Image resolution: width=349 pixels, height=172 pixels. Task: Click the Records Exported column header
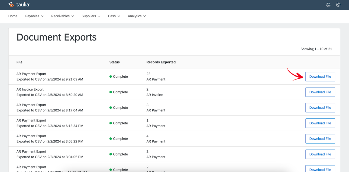(161, 62)
